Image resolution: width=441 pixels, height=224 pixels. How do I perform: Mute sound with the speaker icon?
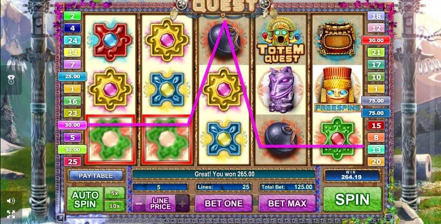click(11, 201)
